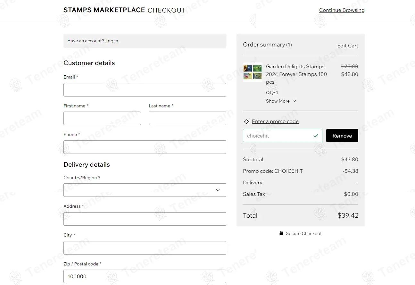
Task: Click the promo code tag icon
Action: 246,122
